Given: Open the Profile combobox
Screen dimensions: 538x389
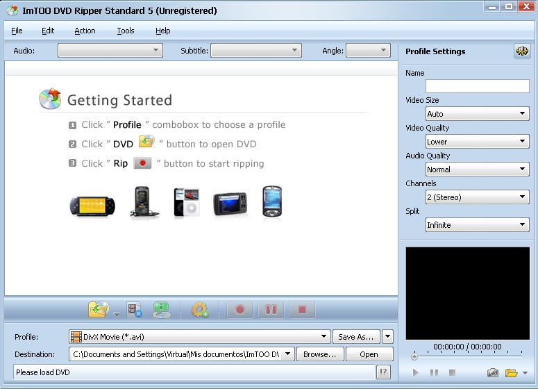Looking at the screenshot, I should [x=200, y=337].
